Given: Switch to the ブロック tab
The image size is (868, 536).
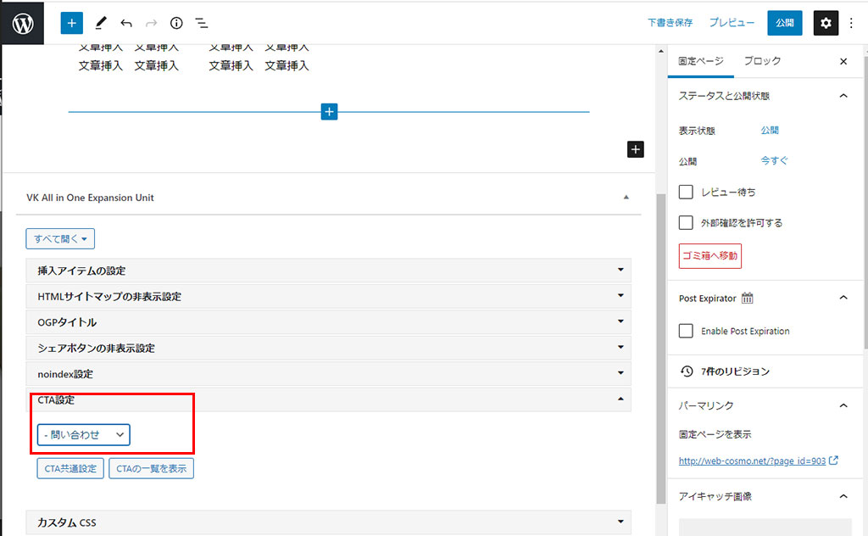Looking at the screenshot, I should (762, 61).
